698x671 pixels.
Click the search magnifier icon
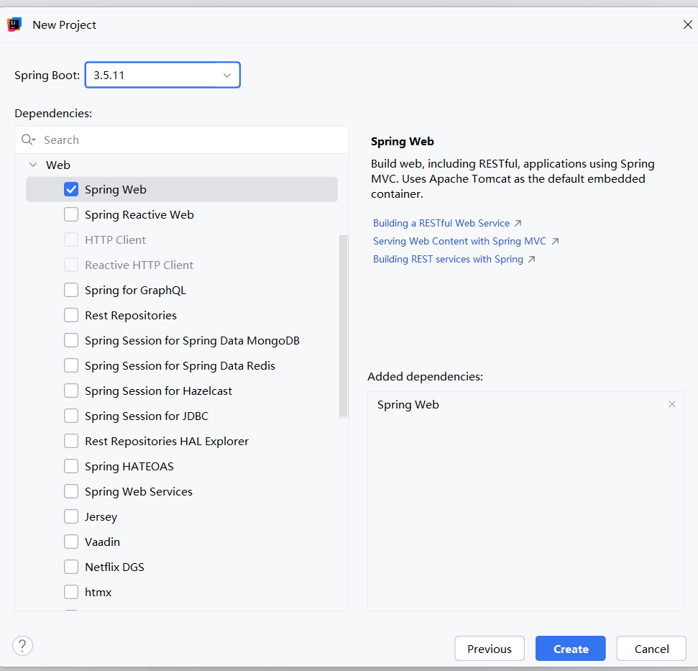coord(27,140)
